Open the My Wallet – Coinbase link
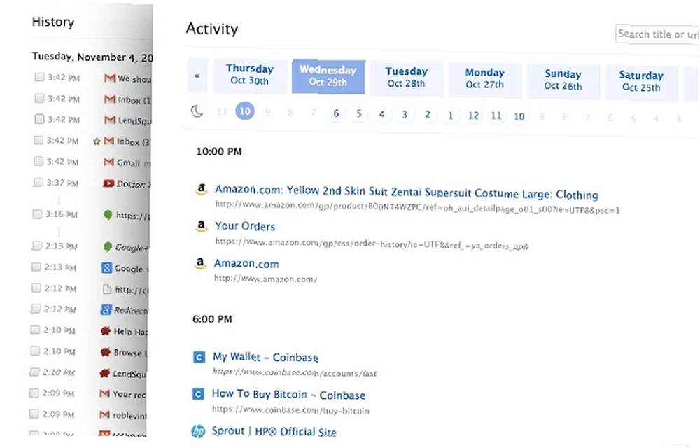Screen dimensions: 700x448 [265, 358]
